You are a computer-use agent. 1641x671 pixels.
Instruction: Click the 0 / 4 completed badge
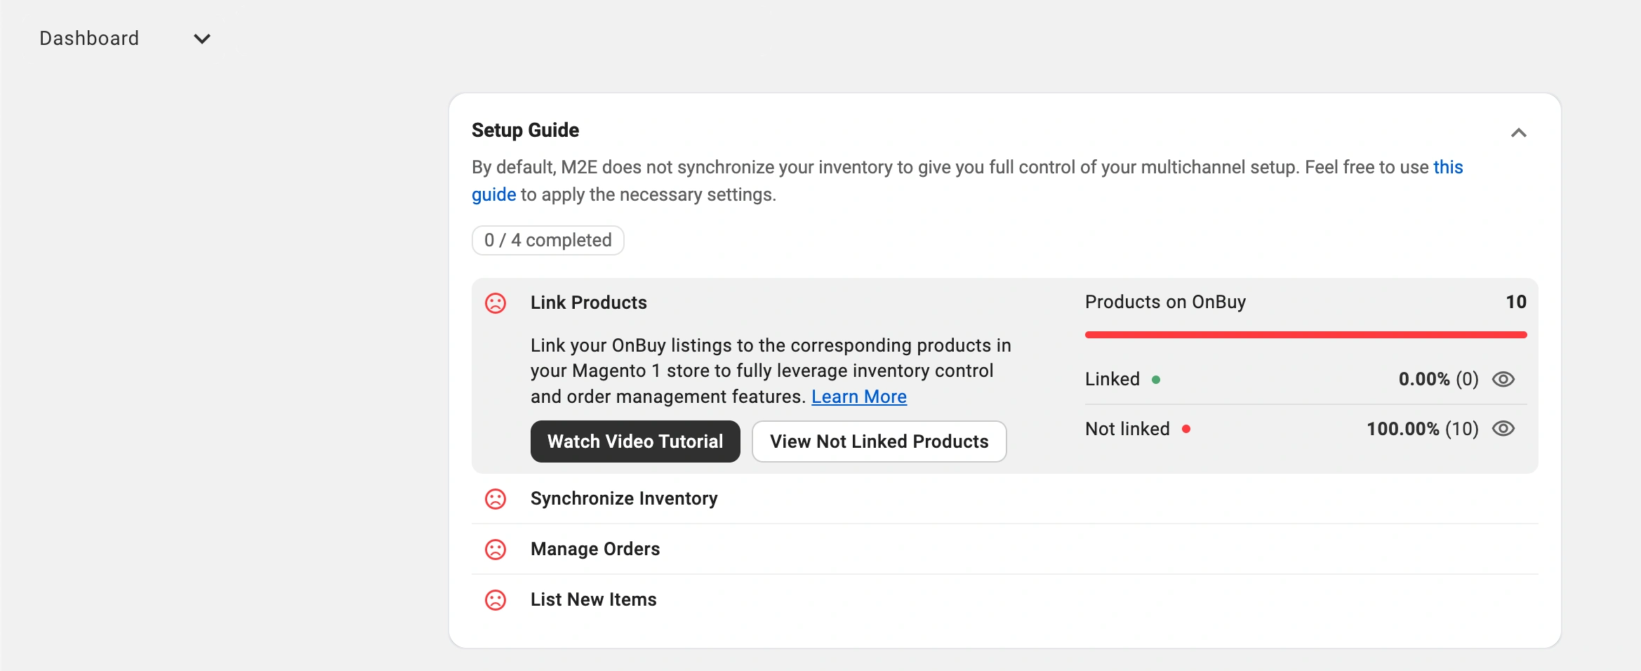(547, 240)
